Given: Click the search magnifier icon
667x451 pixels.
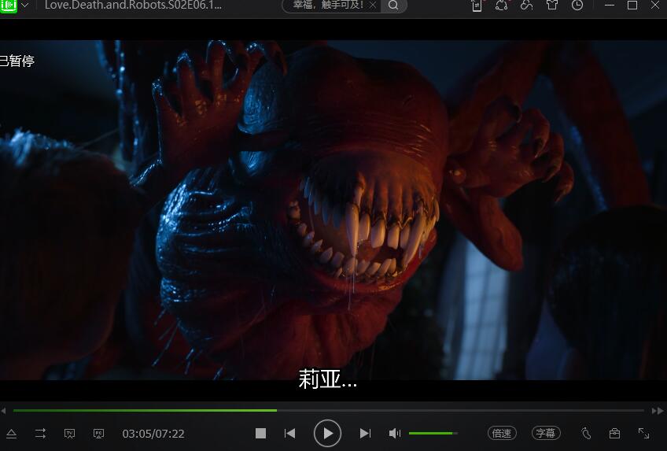Looking at the screenshot, I should (x=393, y=6).
